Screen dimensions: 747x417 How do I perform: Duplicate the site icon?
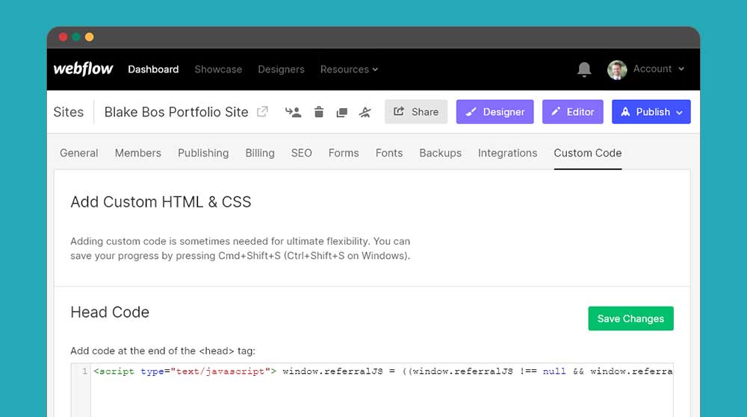coord(341,113)
